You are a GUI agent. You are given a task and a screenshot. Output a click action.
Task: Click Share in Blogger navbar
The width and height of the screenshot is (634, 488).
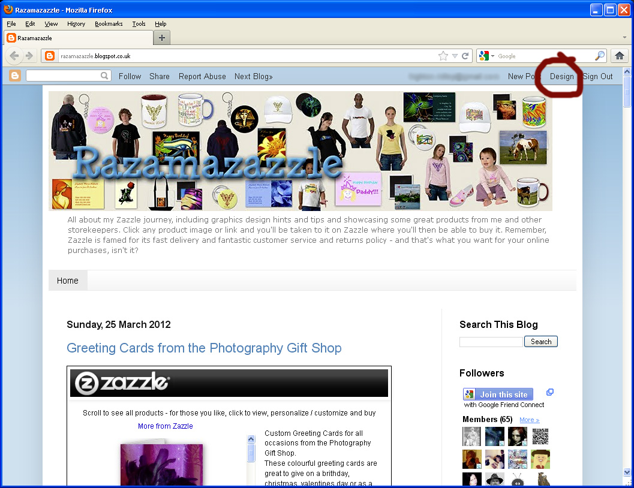click(x=160, y=76)
